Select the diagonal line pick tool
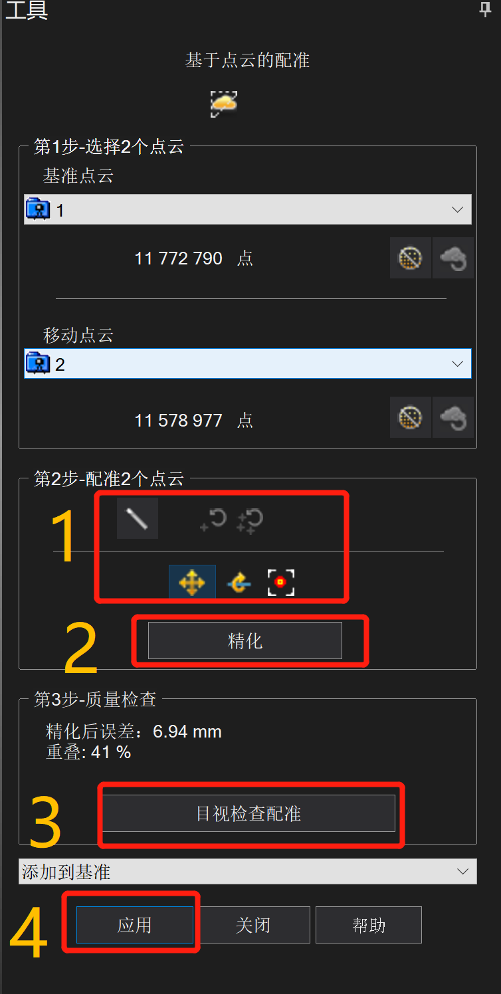This screenshot has height=994, width=501. [138, 518]
